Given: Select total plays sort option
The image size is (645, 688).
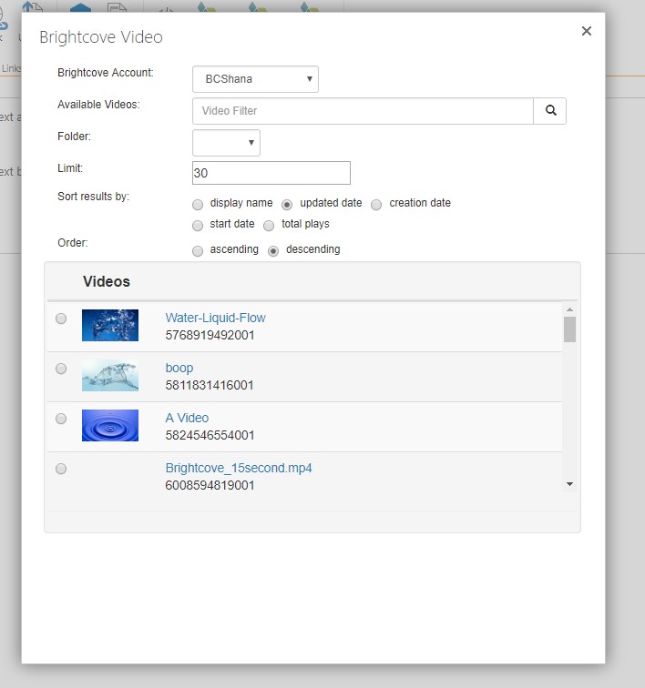Looking at the screenshot, I should [x=269, y=225].
